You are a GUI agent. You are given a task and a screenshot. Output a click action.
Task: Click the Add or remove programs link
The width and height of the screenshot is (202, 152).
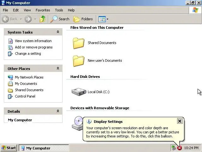tap(34, 47)
